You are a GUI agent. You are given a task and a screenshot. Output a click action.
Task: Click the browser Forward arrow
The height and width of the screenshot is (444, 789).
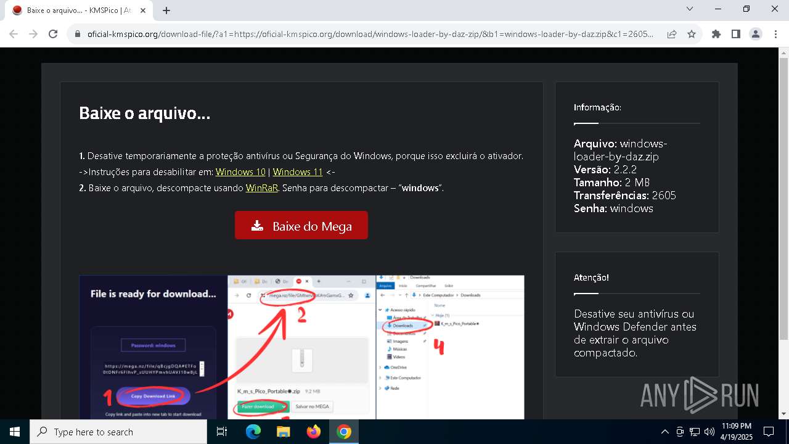coord(33,35)
